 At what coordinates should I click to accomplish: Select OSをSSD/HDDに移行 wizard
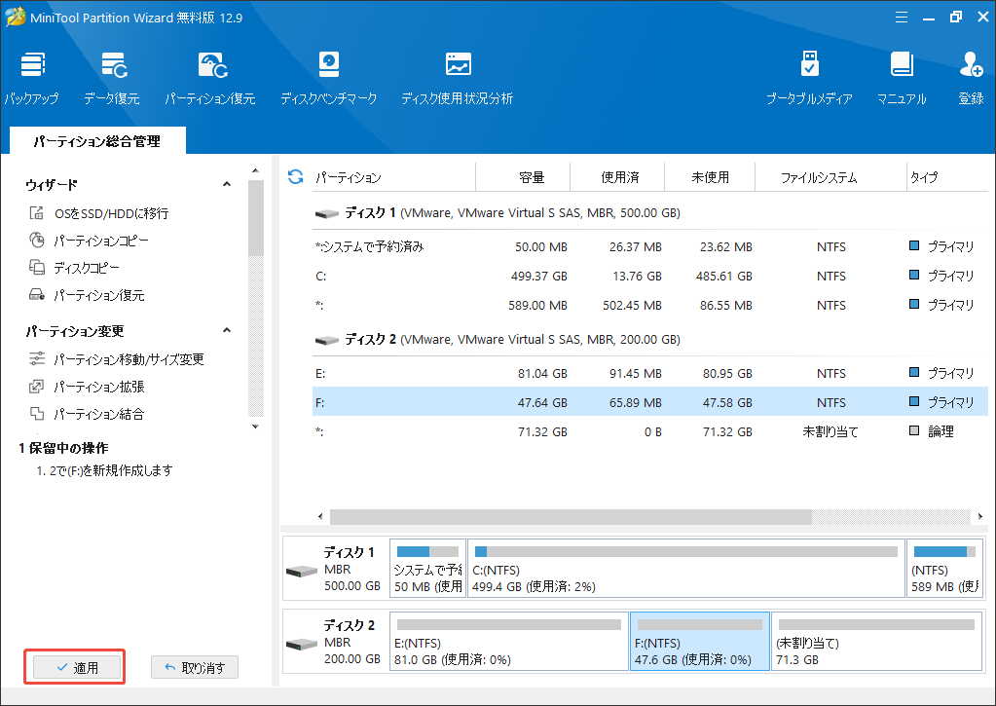(x=99, y=213)
